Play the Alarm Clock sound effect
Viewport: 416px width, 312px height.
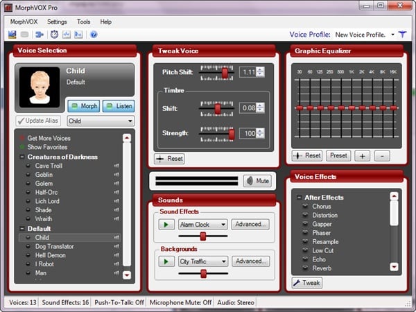pyautogui.click(x=166, y=224)
